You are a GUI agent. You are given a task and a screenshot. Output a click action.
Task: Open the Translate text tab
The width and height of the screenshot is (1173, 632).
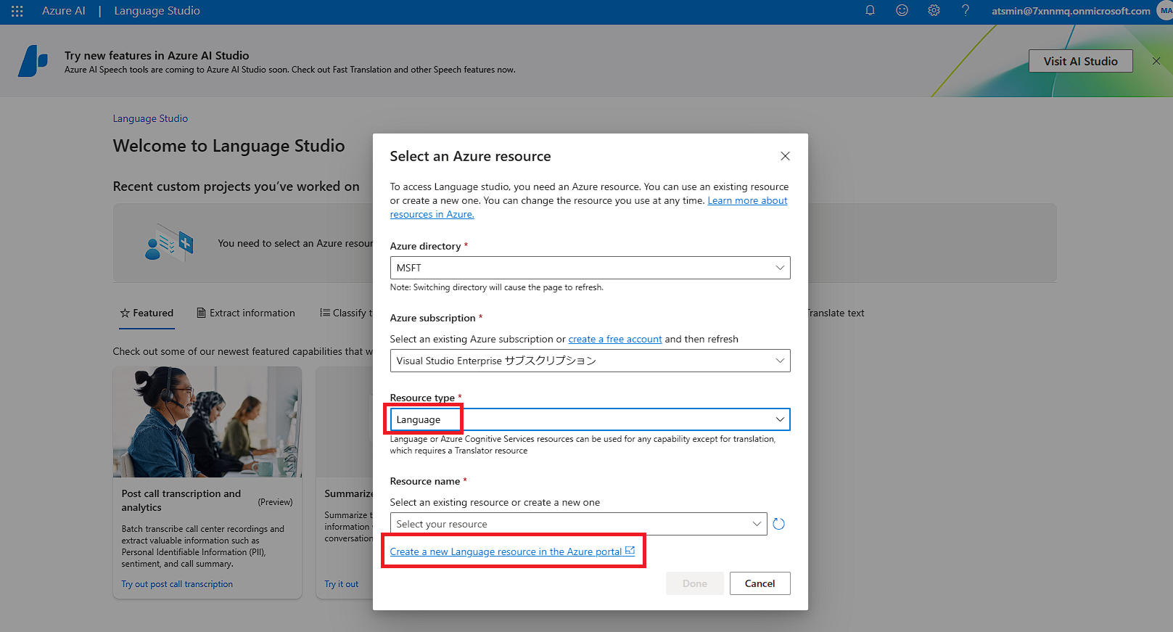[836, 313]
